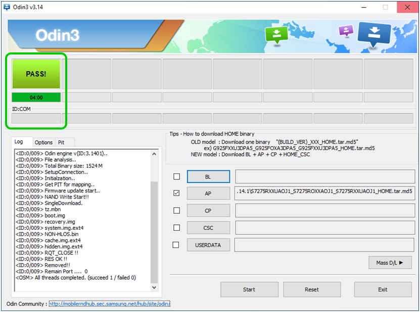Click the green 04:00 progress bar
The height and width of the screenshot is (312, 420).
coord(36,97)
